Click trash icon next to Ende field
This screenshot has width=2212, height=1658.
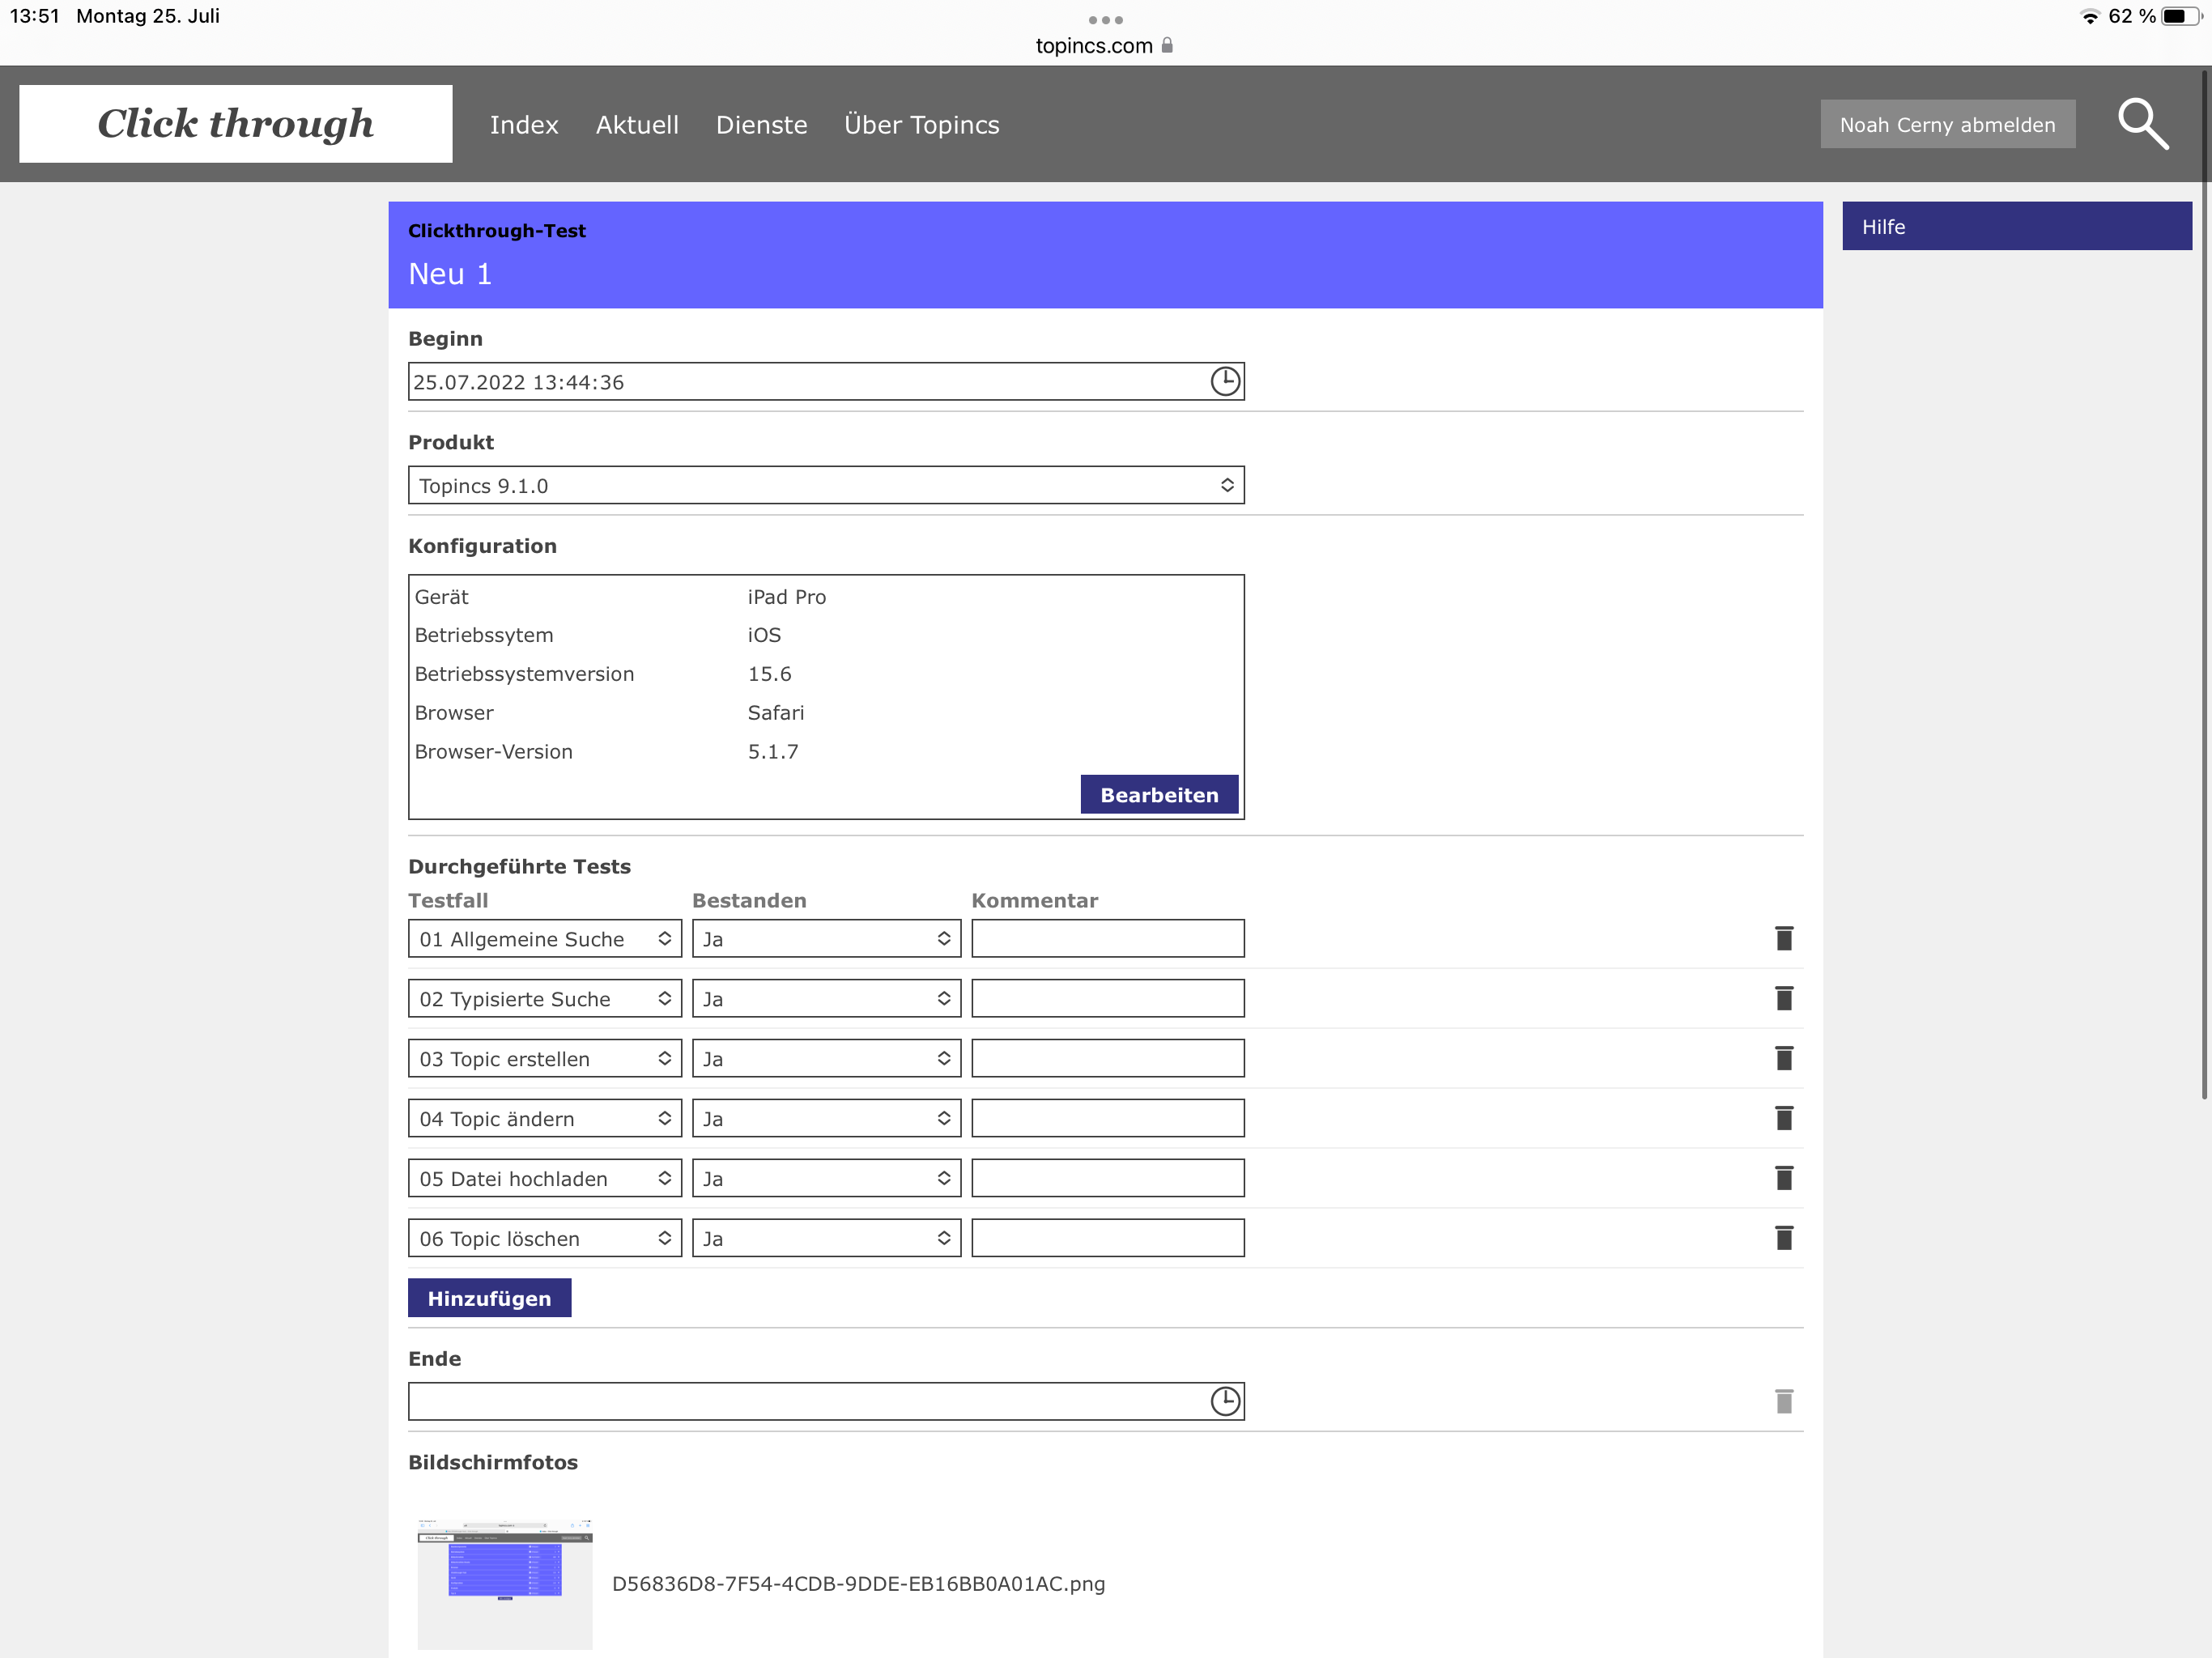(x=1783, y=1401)
